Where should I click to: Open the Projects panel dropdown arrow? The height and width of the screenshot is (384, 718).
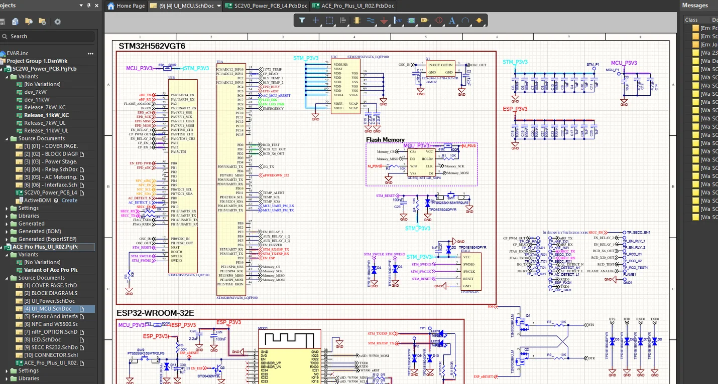coord(81,6)
